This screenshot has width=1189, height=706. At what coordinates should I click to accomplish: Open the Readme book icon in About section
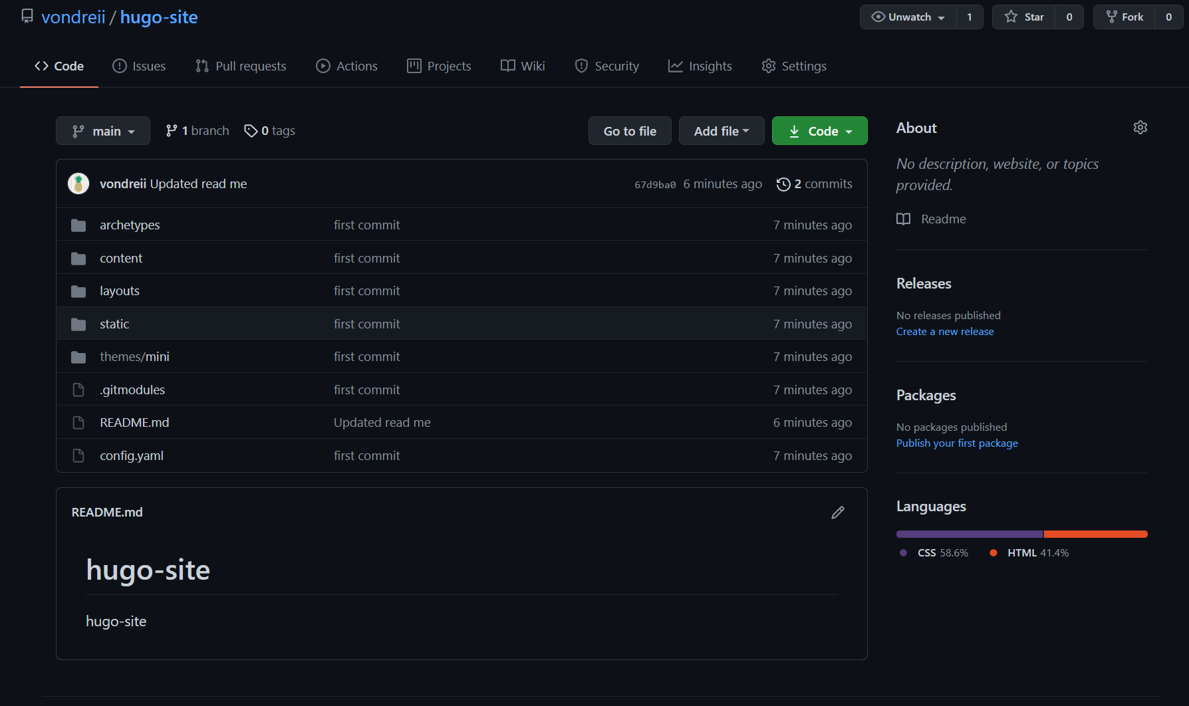(x=903, y=219)
